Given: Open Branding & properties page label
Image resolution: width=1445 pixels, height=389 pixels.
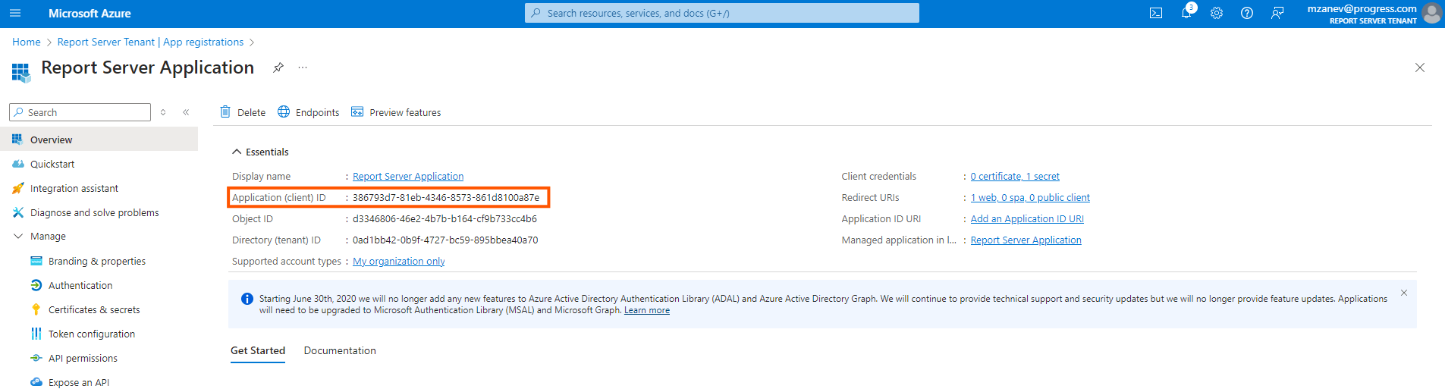Looking at the screenshot, I should (97, 261).
